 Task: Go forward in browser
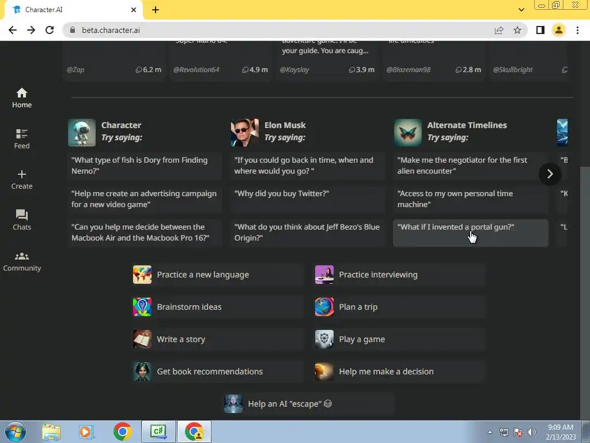pos(31,30)
